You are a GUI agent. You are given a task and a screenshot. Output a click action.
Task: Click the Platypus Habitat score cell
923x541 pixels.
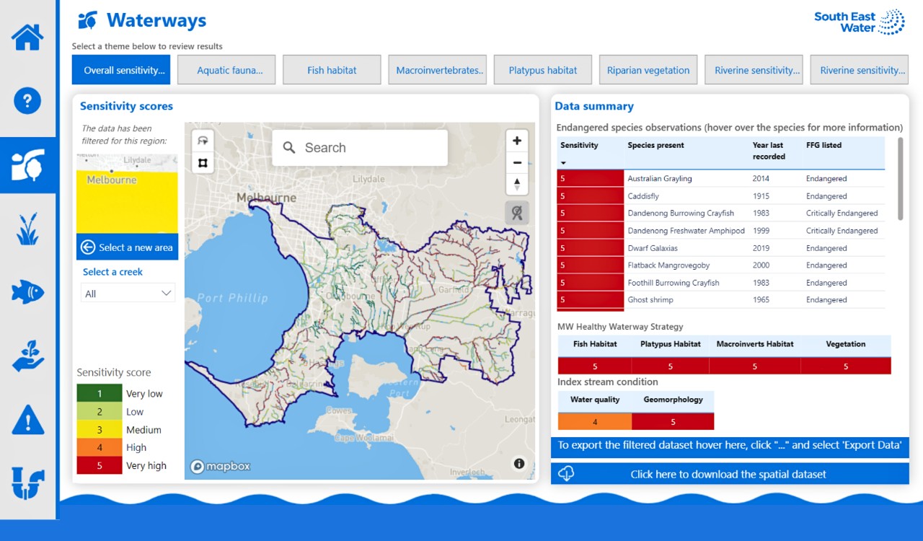671,366
